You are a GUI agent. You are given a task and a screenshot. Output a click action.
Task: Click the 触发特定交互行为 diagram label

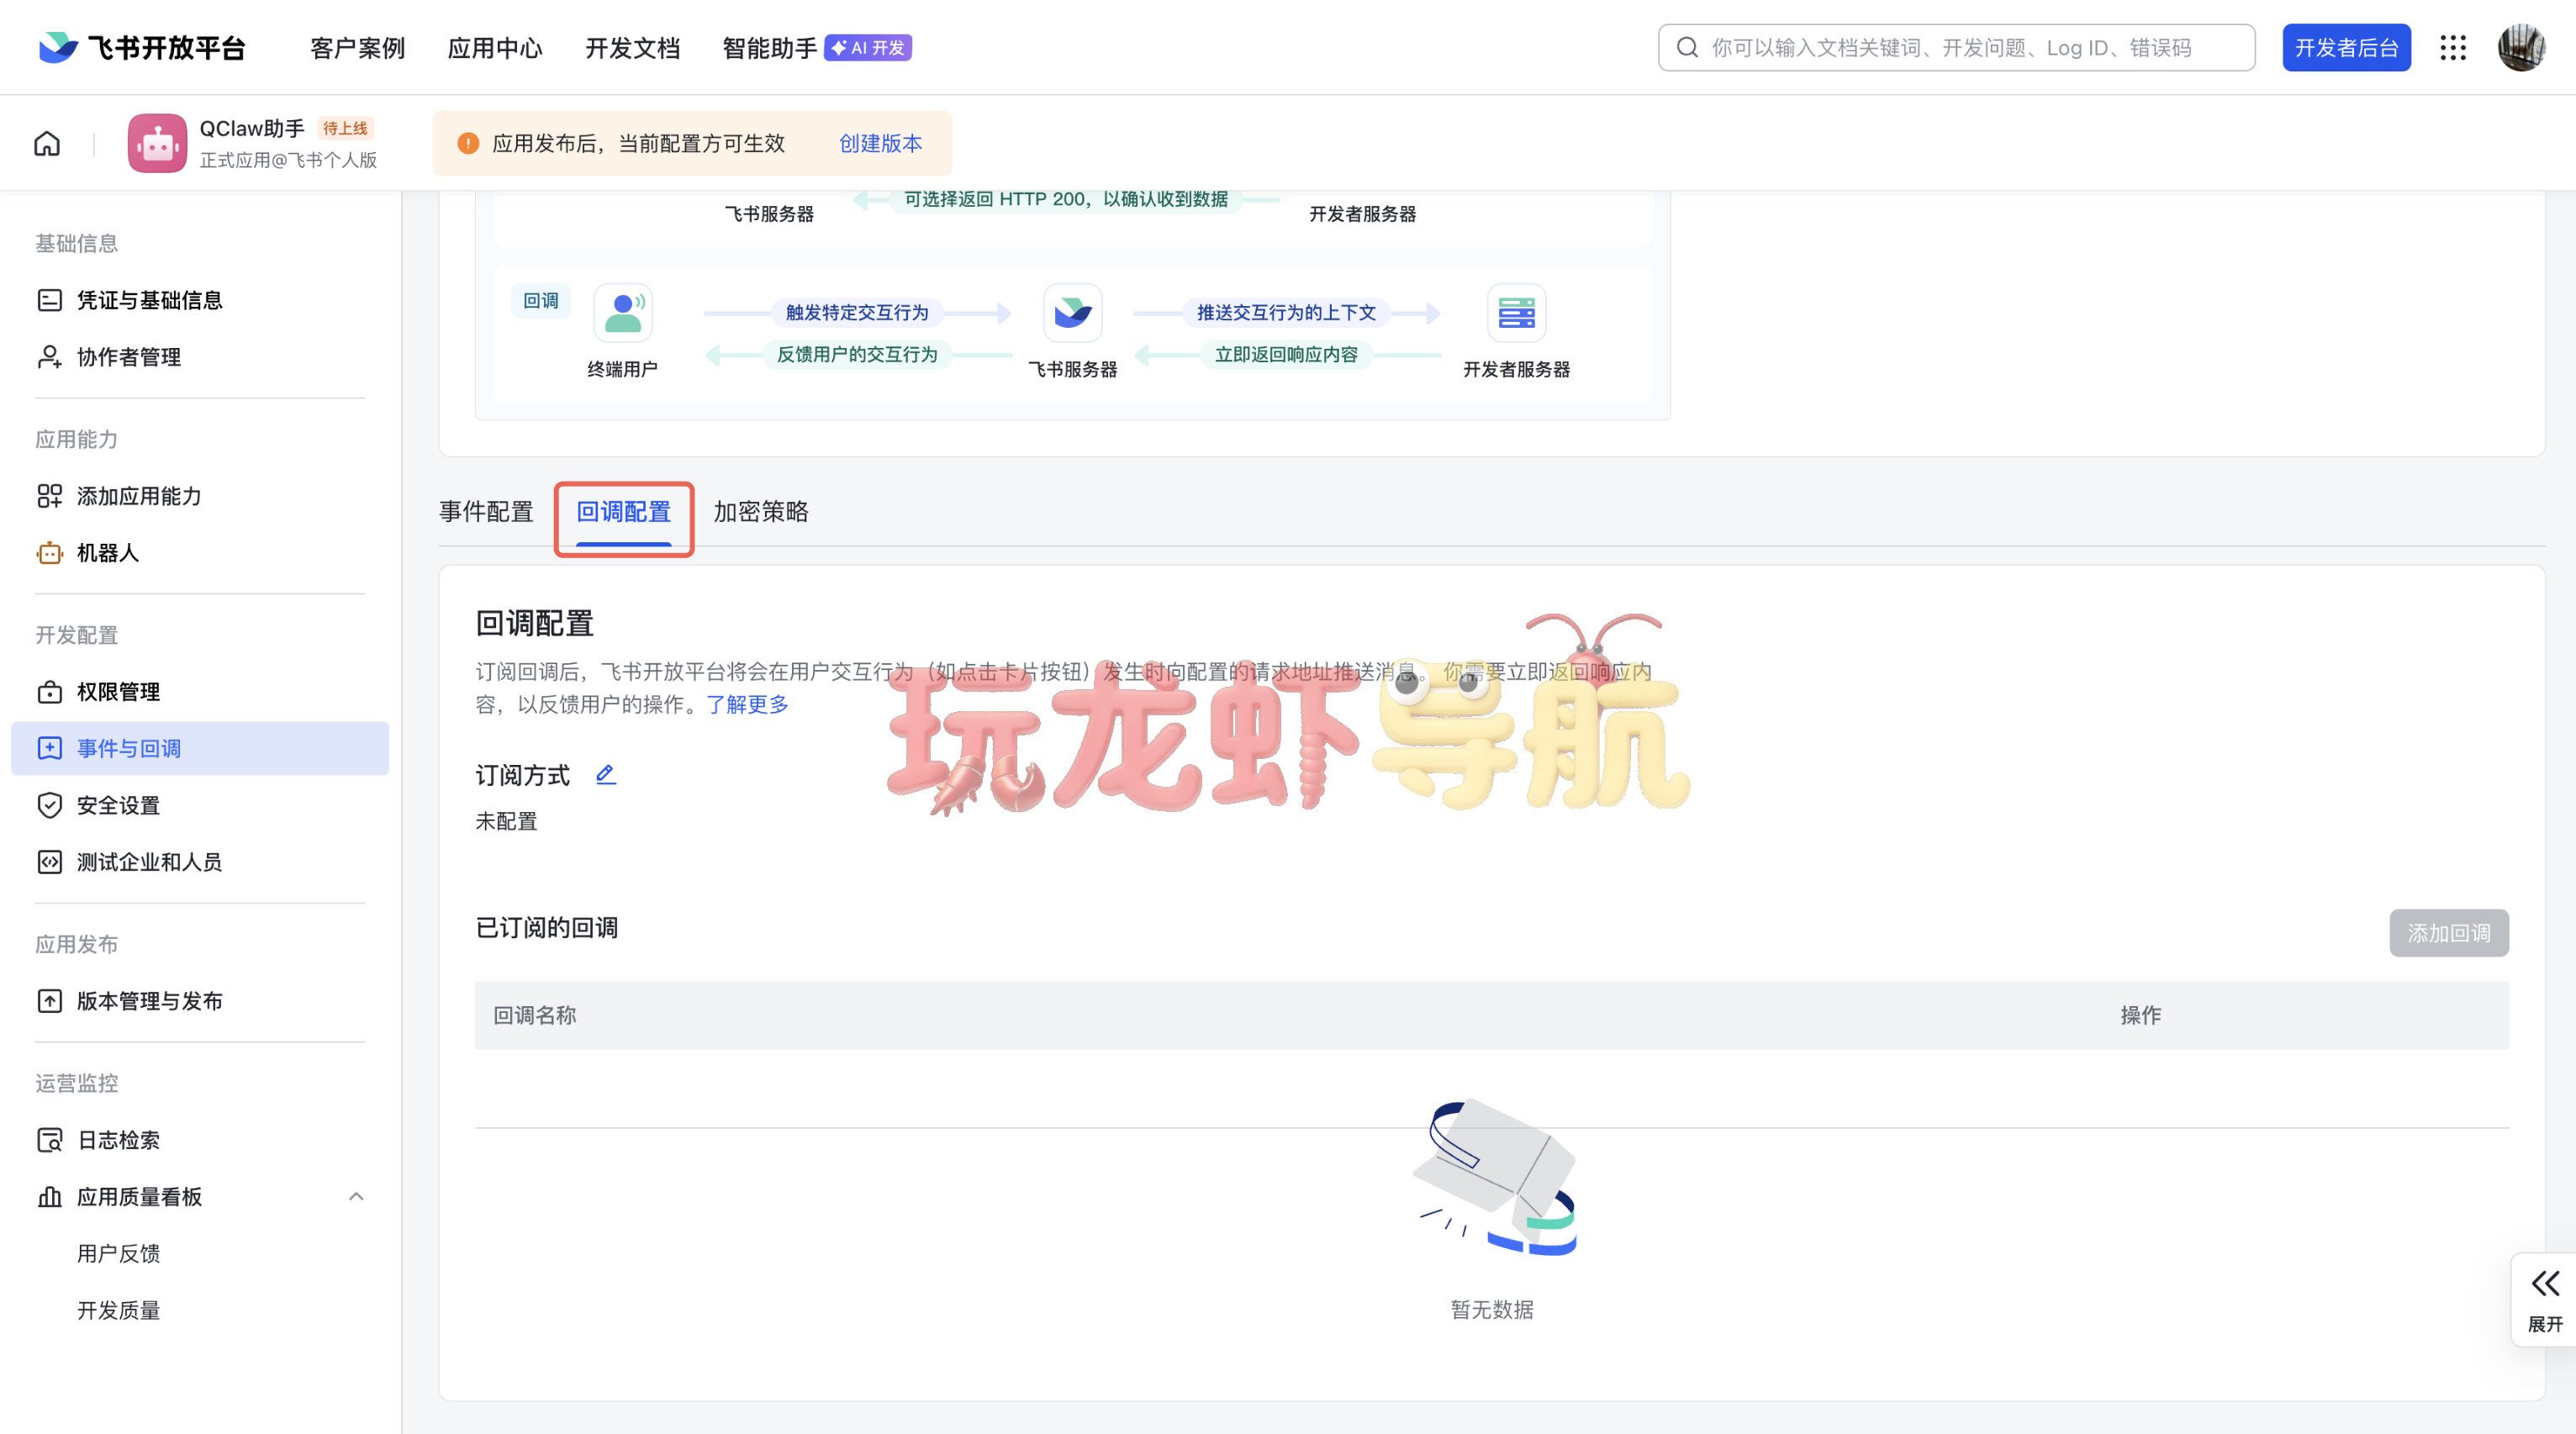[x=857, y=313]
